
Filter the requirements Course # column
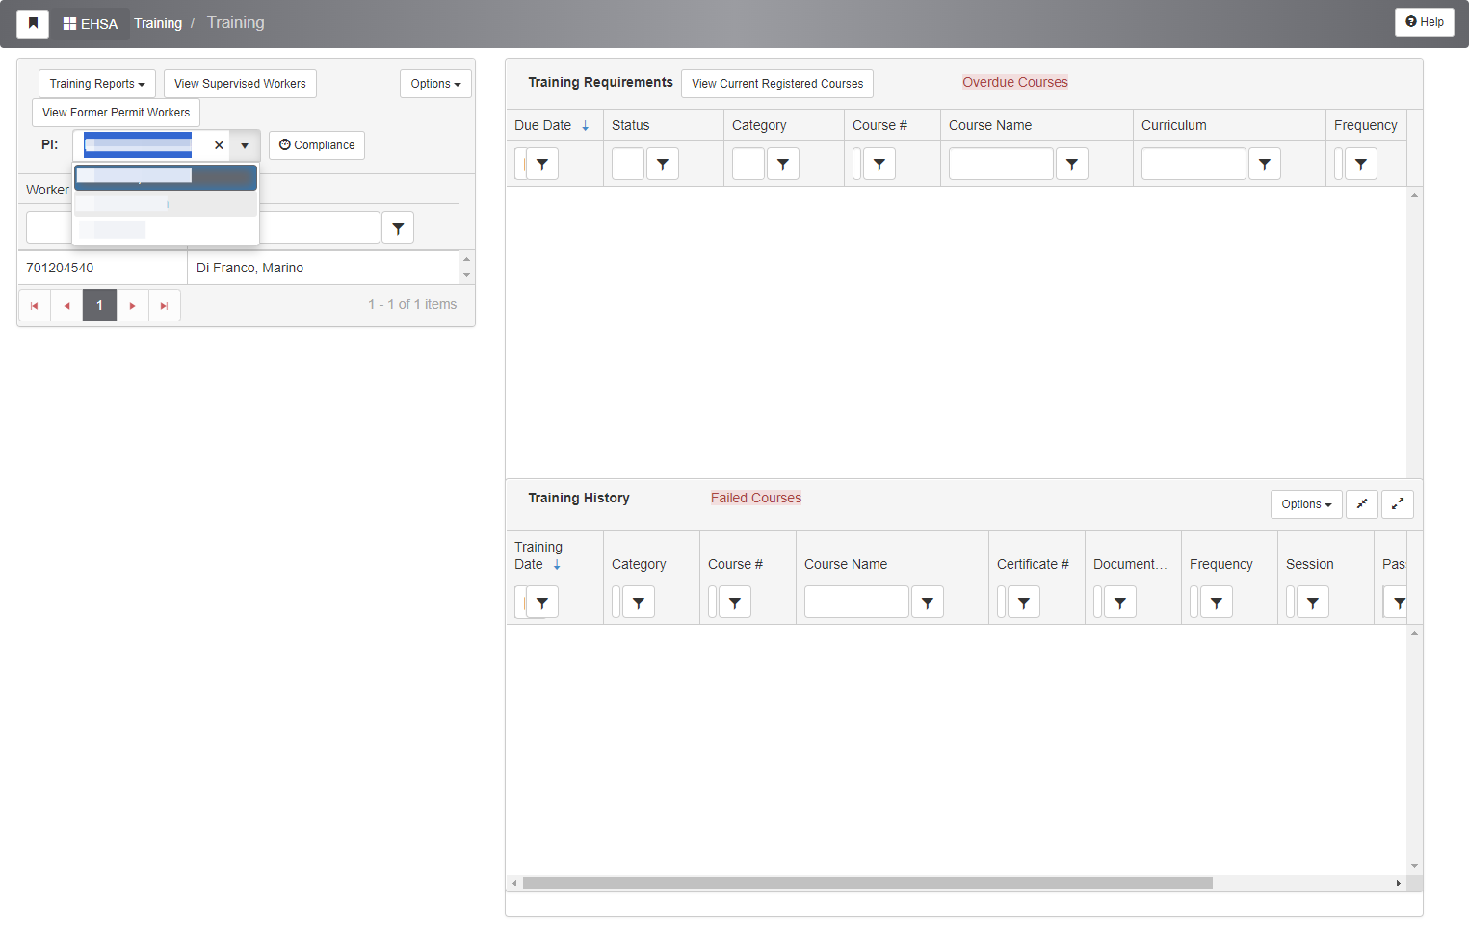879,164
